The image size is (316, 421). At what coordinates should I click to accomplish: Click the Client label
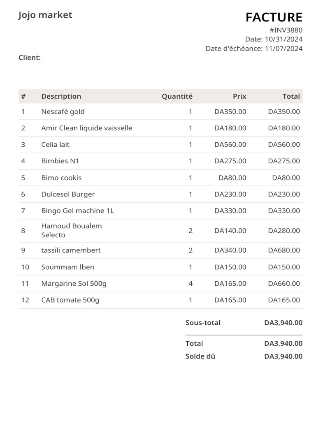[x=30, y=58]
